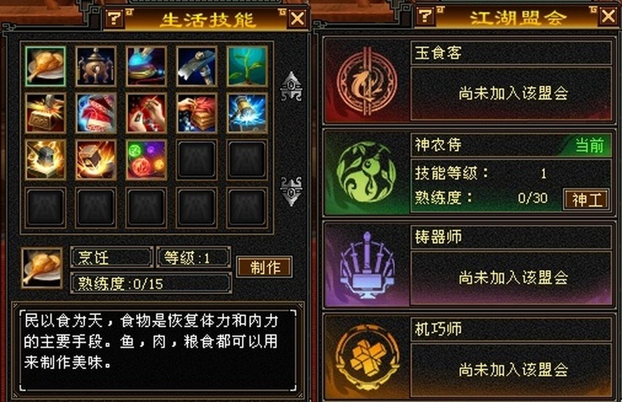Click the skill grid scroll up arrow

coord(291,86)
